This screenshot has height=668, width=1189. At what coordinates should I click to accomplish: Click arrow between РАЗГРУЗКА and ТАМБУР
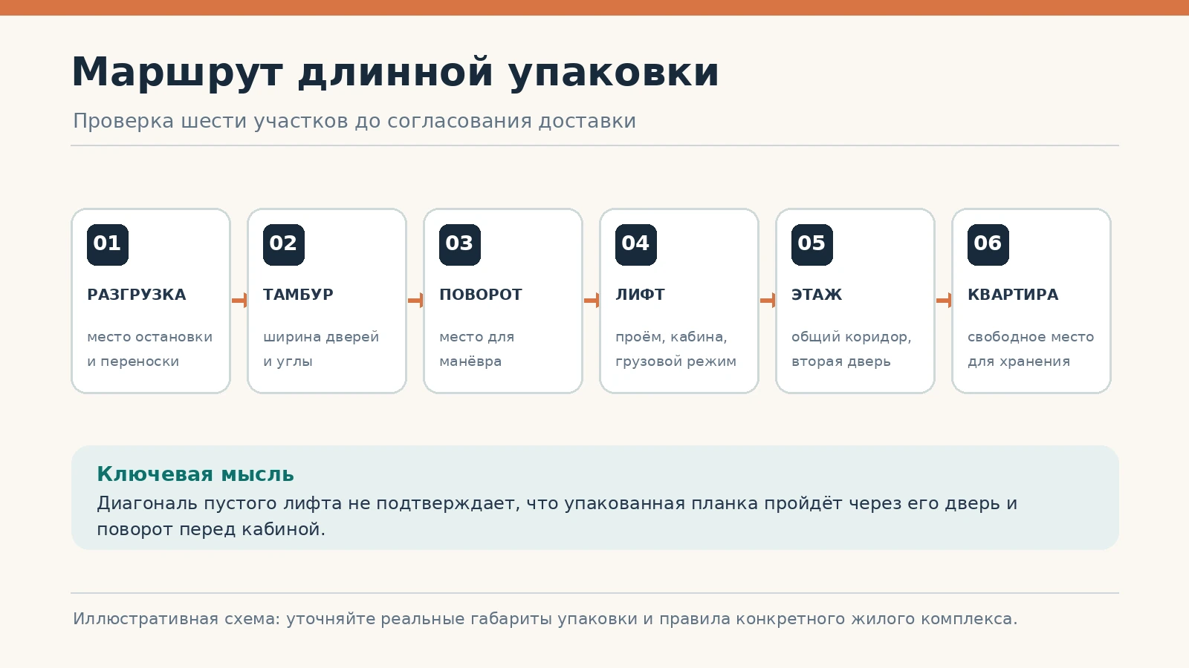coord(239,300)
